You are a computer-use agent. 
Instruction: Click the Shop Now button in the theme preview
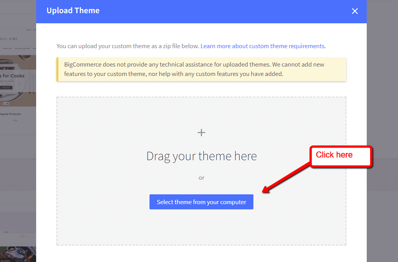[7, 87]
